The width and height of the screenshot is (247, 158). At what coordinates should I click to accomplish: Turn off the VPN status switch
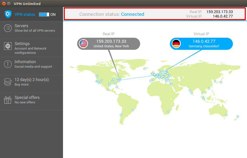coord(44,14)
